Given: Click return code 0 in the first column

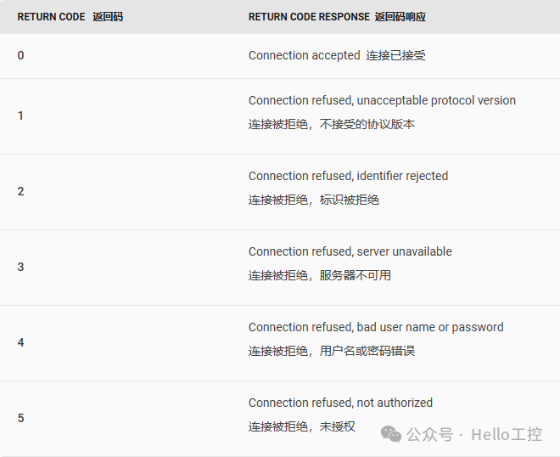Looking at the screenshot, I should [21, 55].
